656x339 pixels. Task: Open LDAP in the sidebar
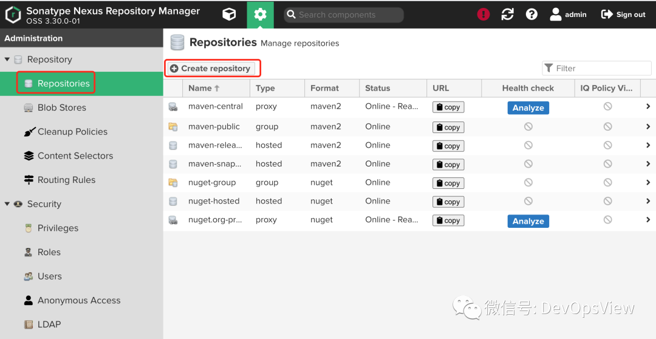pos(81,324)
